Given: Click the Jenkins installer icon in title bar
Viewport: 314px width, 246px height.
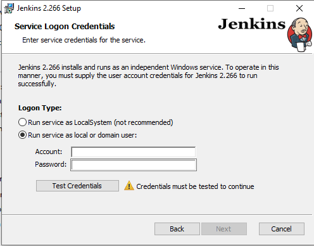Looking at the screenshot, I should [9, 8].
